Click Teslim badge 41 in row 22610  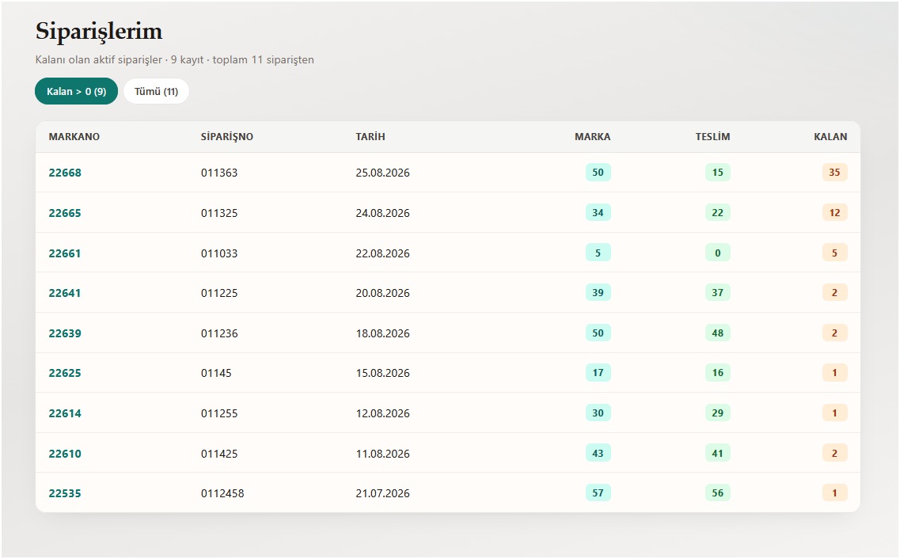717,453
